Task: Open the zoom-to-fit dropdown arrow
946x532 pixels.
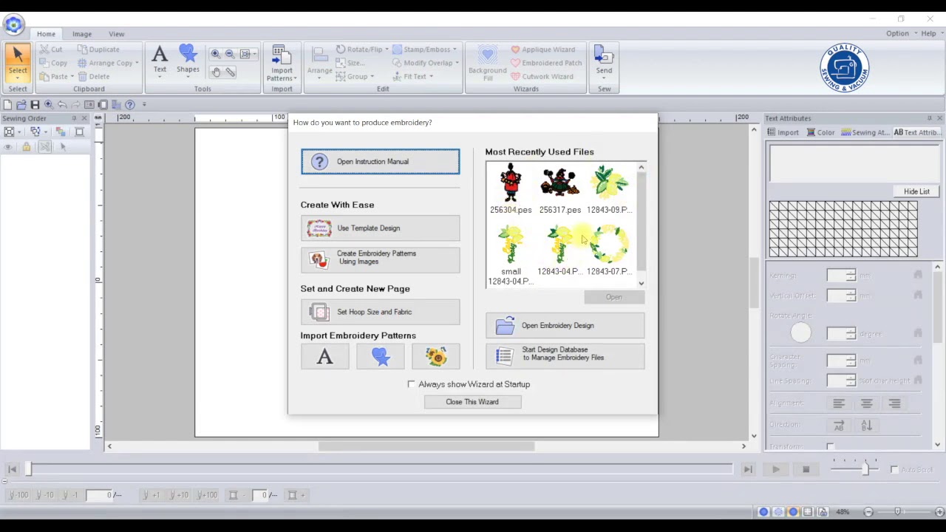Action: (253, 54)
